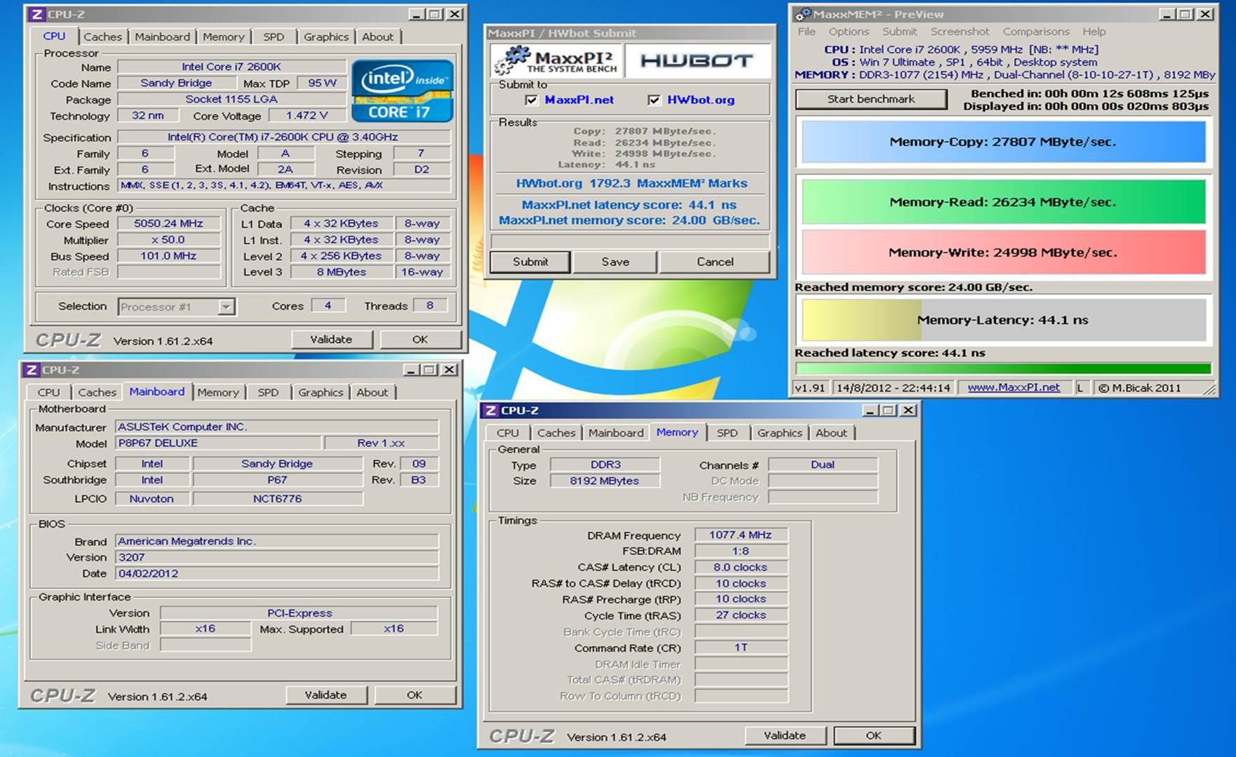This screenshot has height=757, width=1236.
Task: Click the blue Memory-Copy result bar
Action: [1003, 142]
